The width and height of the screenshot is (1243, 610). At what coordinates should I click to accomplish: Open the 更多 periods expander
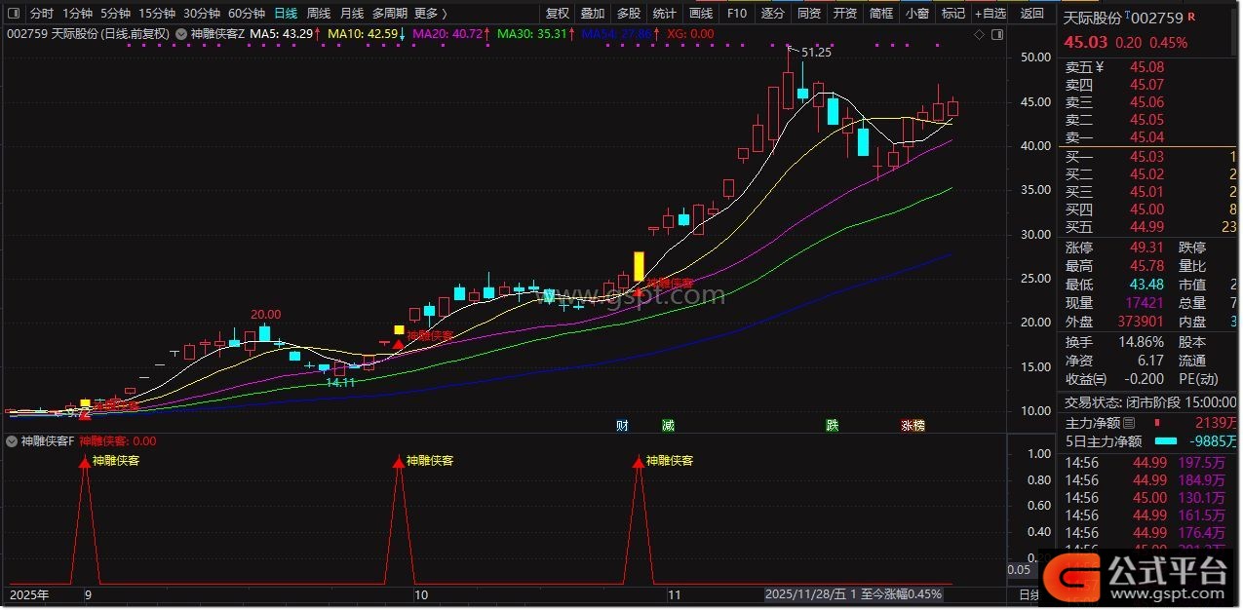pos(430,14)
